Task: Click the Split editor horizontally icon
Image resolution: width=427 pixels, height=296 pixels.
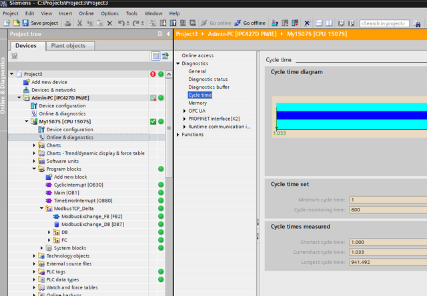Action: coord(319,23)
